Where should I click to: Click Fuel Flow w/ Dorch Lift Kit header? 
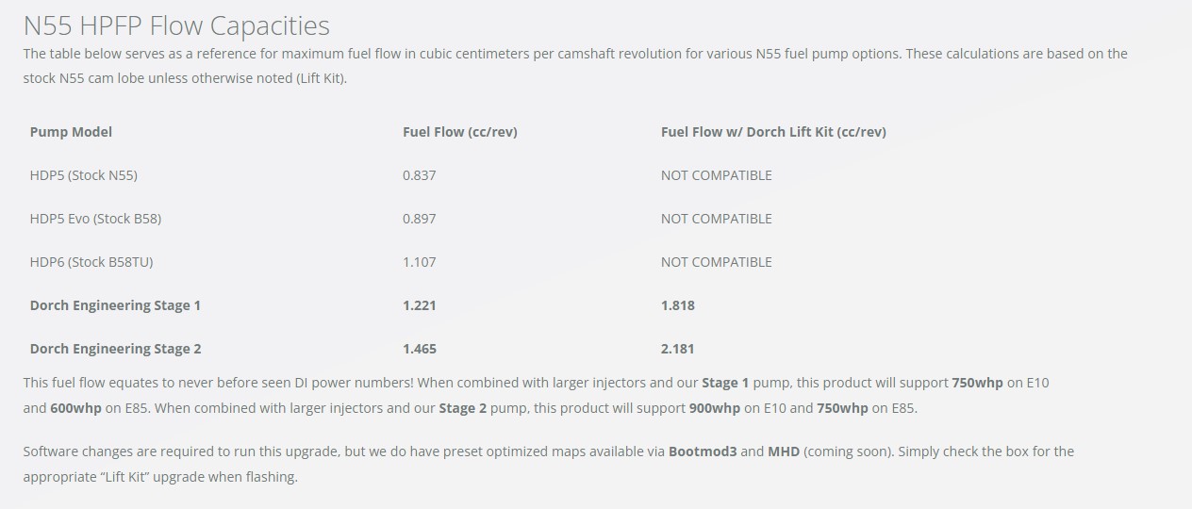click(773, 132)
